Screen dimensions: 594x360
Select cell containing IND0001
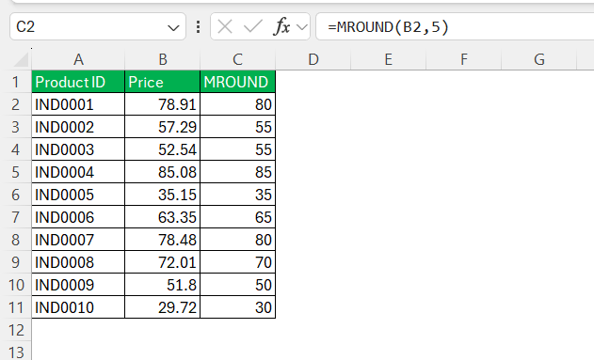pyautogui.click(x=78, y=104)
